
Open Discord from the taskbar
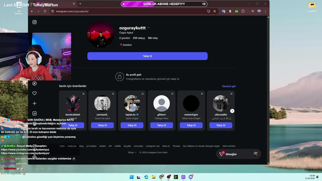click(x=191, y=177)
